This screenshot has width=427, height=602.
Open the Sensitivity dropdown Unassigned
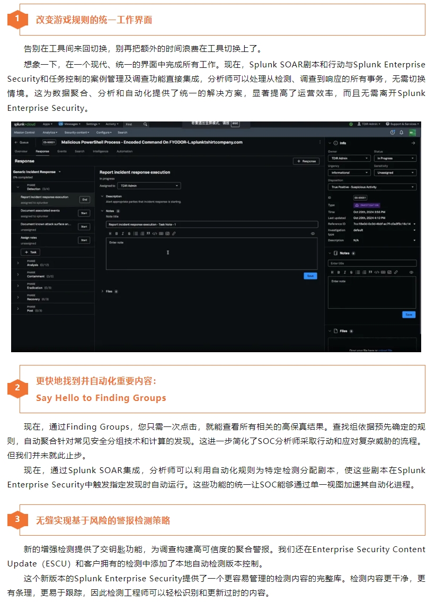point(395,173)
